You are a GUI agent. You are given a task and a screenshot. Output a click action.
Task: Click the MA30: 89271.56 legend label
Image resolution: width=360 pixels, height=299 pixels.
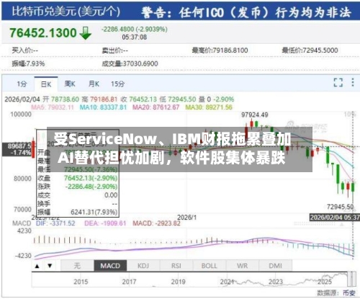click(x=209, y=107)
